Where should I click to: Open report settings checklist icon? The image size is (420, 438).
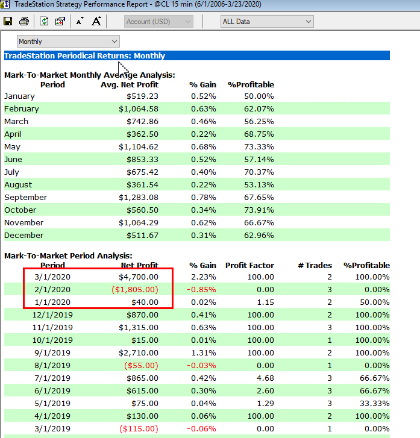[x=60, y=22]
